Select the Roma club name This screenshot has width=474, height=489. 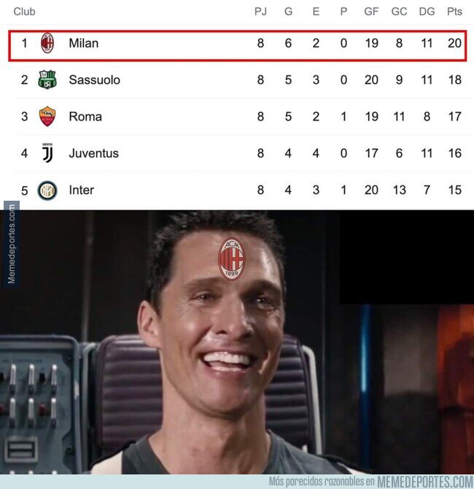pyautogui.click(x=85, y=117)
